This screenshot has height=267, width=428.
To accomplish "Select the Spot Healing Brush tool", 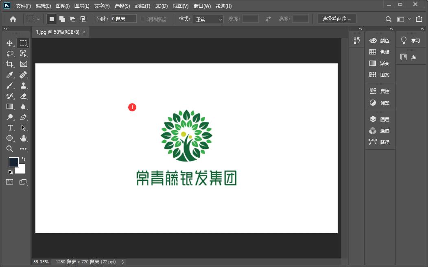I will (x=23, y=75).
